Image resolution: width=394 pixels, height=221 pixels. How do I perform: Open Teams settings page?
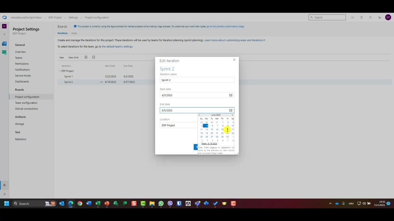click(x=19, y=58)
